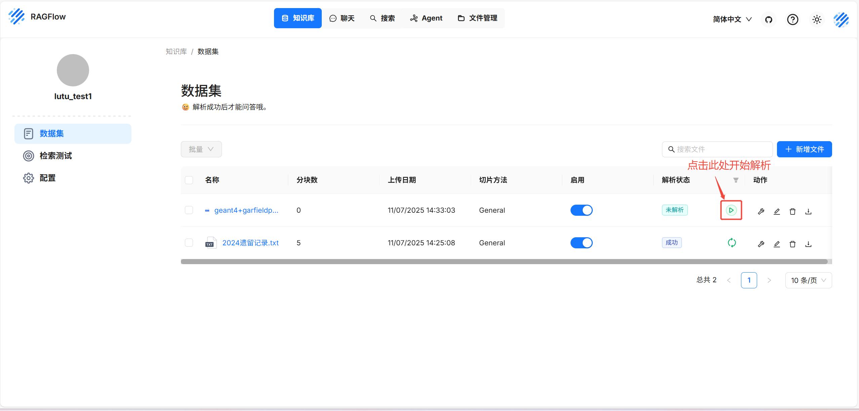Disable the geant4+garfield file toggle
The height and width of the screenshot is (411, 859).
coord(581,210)
